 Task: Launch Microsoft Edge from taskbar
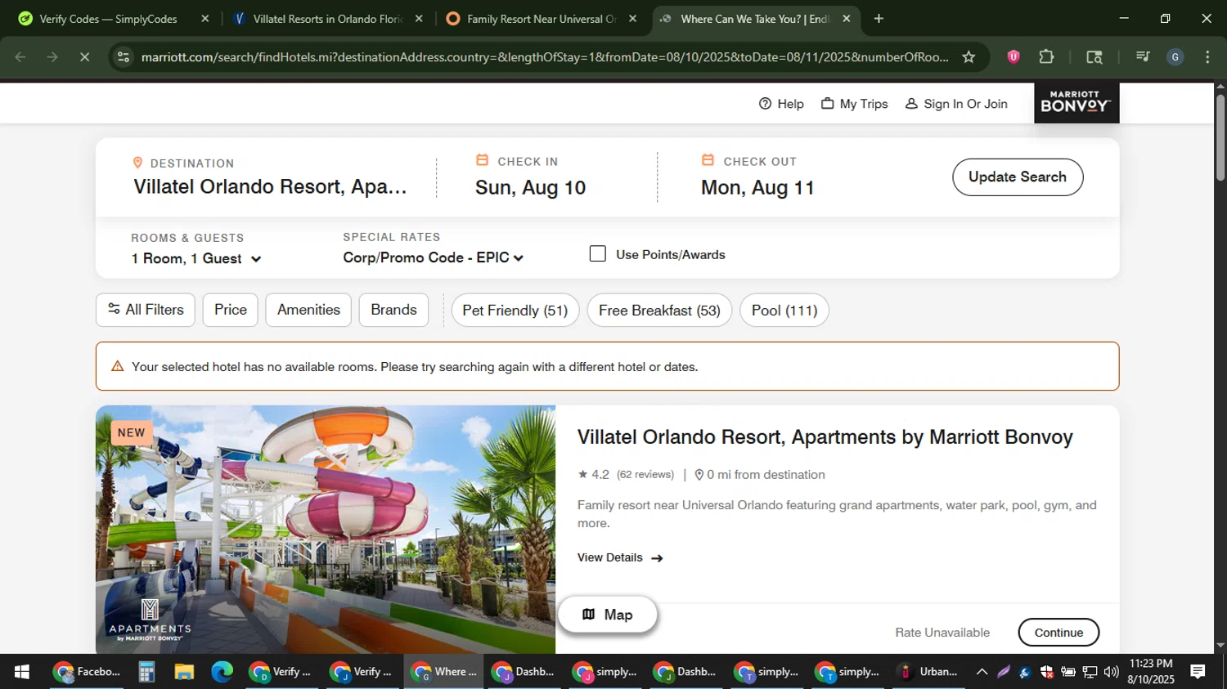click(222, 672)
